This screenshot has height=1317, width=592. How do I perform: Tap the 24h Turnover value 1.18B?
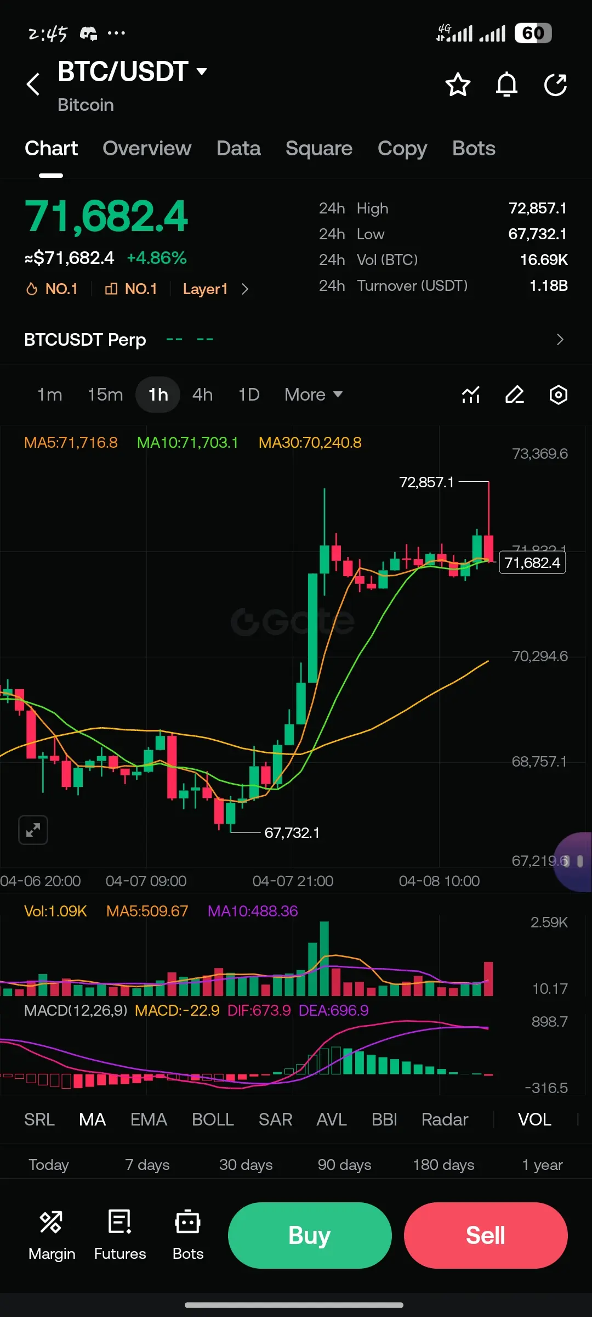coord(549,285)
